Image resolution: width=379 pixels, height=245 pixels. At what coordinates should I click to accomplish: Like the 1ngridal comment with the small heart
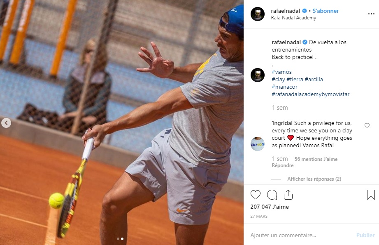(x=367, y=125)
